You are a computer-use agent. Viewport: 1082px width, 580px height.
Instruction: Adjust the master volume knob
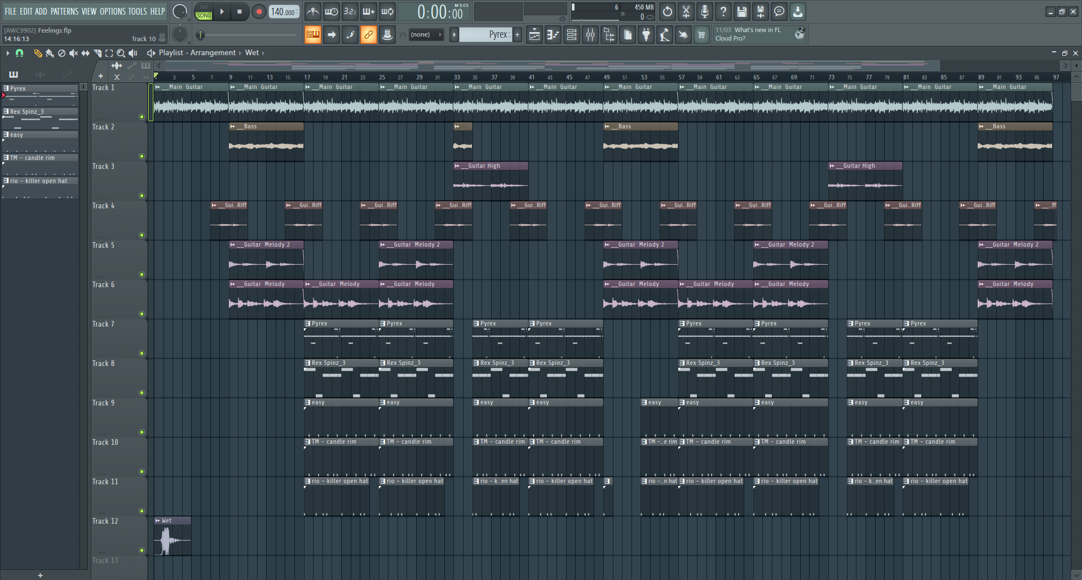[x=180, y=11]
